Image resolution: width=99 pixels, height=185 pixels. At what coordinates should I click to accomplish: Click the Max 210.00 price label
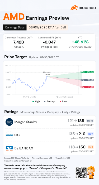[87, 72]
